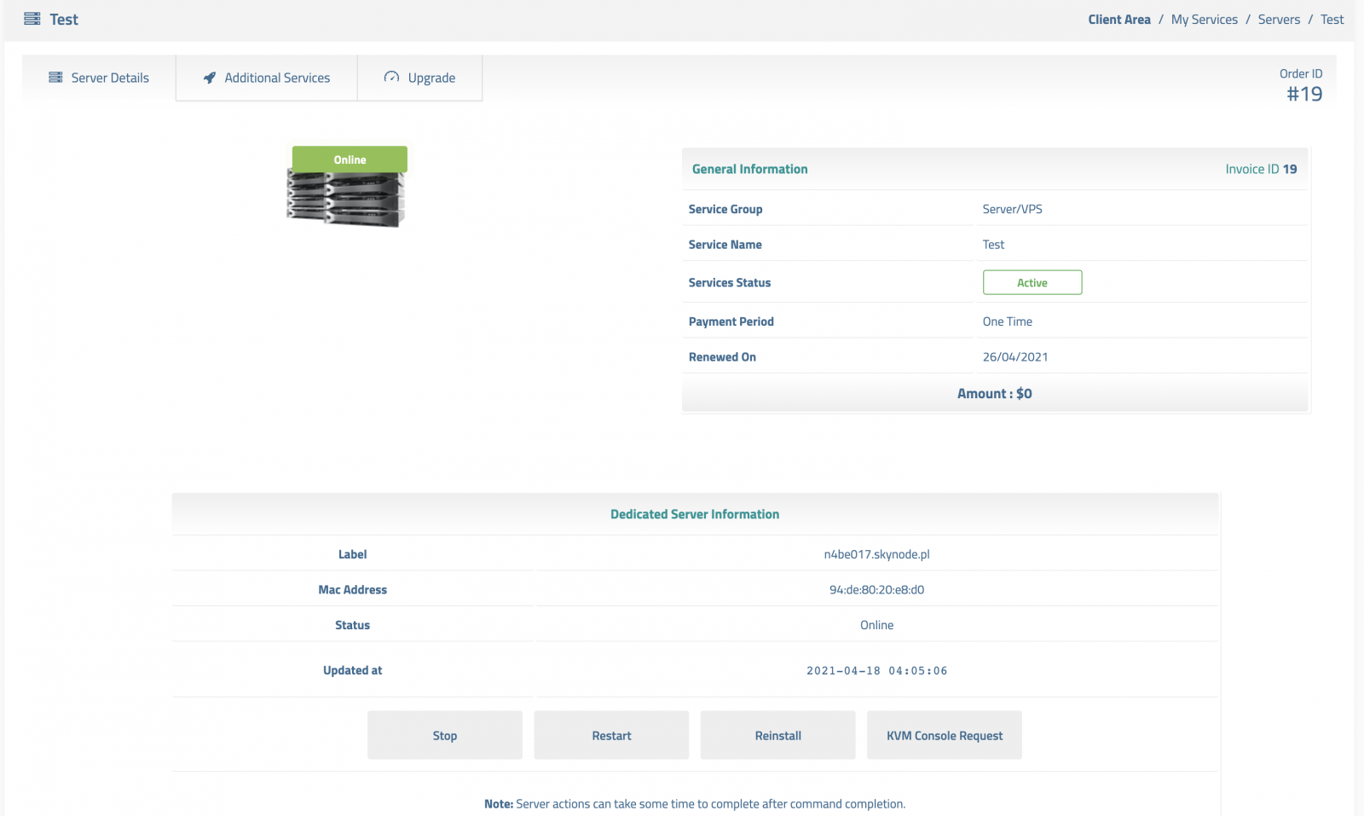Click the Server/VPS service group value
The image size is (1364, 816).
coord(1012,209)
